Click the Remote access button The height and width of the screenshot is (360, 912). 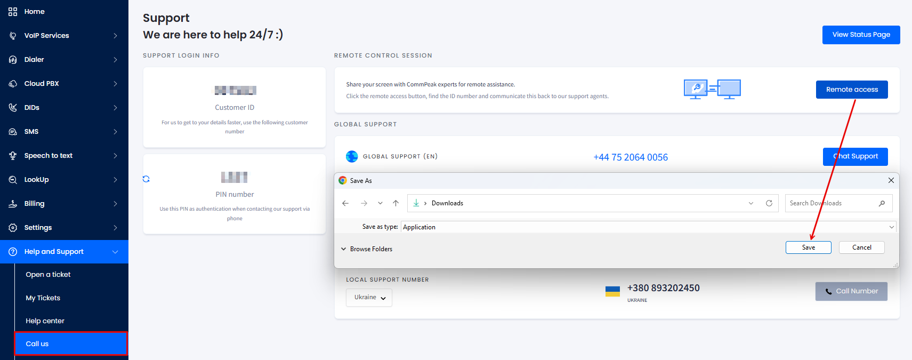coord(852,90)
